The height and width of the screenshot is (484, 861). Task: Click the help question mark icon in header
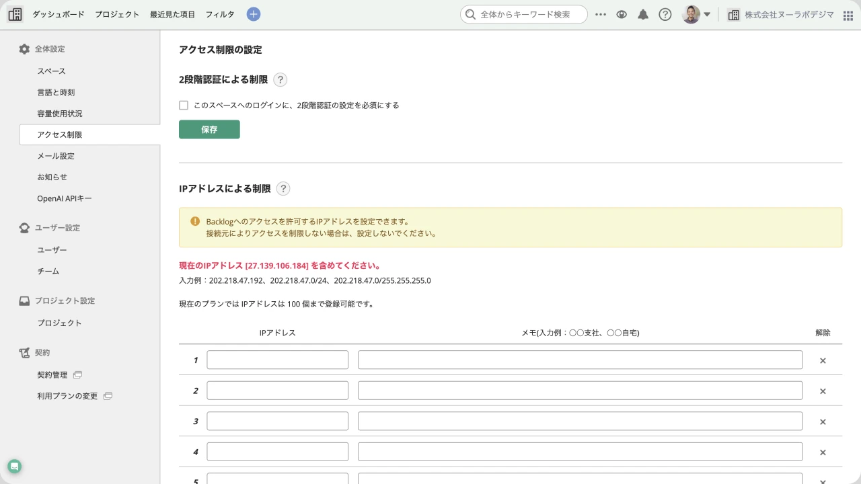[665, 14]
